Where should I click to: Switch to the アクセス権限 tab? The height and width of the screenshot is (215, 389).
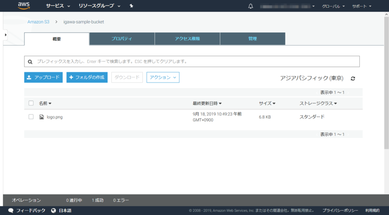coord(187,39)
